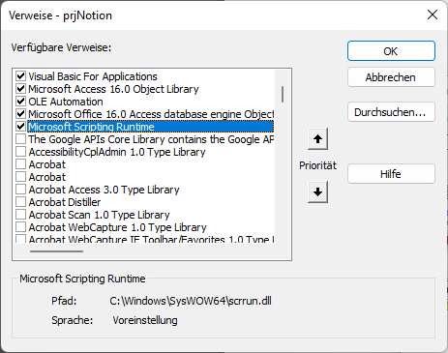Select Visual Basic For Applications list entry

tap(93, 76)
